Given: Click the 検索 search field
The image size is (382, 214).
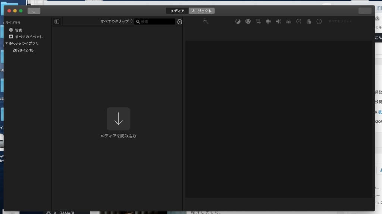Looking at the screenshot, I should [x=157, y=22].
